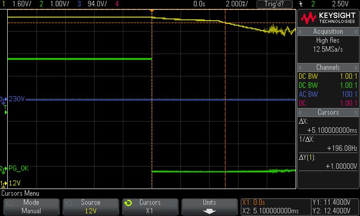360x216 pixels.
Task: Click the X1: 0.0s cursor value
Action: [254, 202]
